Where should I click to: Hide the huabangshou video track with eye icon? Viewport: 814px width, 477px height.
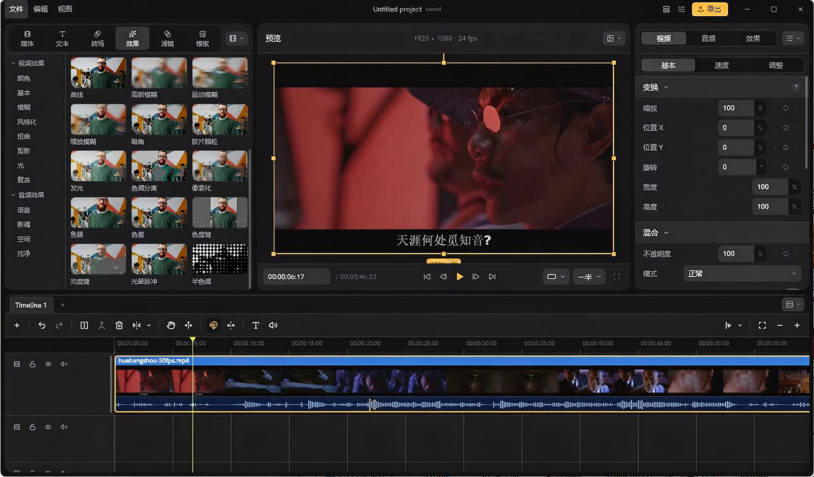click(x=48, y=364)
